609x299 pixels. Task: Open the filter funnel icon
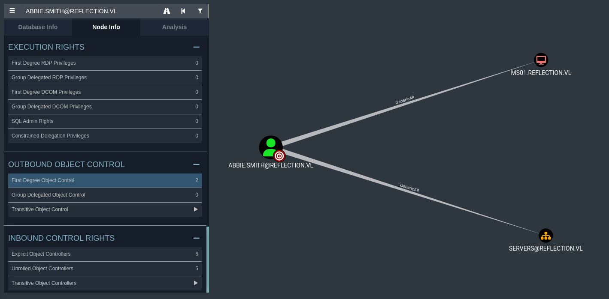coord(200,11)
